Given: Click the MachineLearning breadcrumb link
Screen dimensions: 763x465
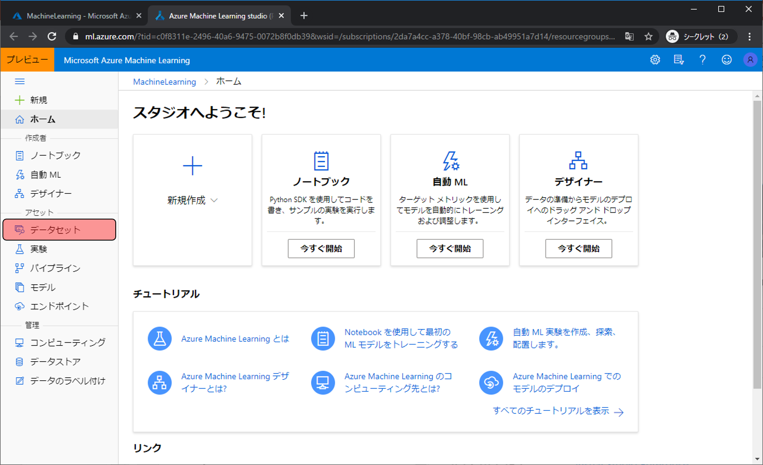Looking at the screenshot, I should coord(164,82).
